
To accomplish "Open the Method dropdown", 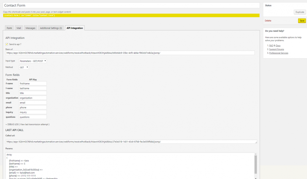I will (24, 67).
